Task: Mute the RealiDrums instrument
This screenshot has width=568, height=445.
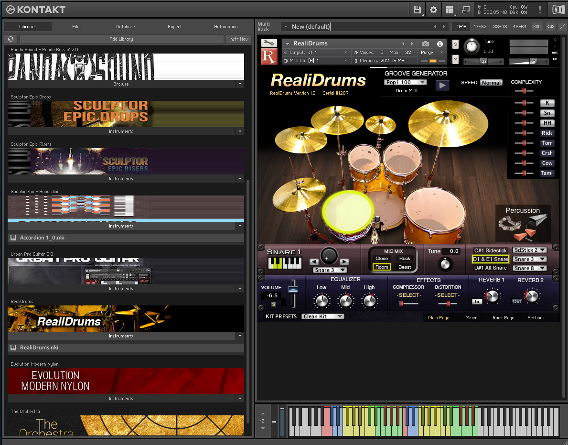Action: coord(455,59)
